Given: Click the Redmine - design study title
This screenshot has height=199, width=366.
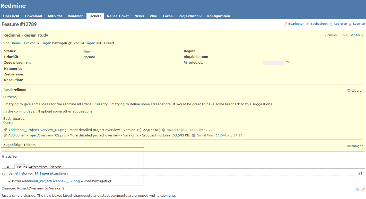Looking at the screenshot, I should point(26,35).
